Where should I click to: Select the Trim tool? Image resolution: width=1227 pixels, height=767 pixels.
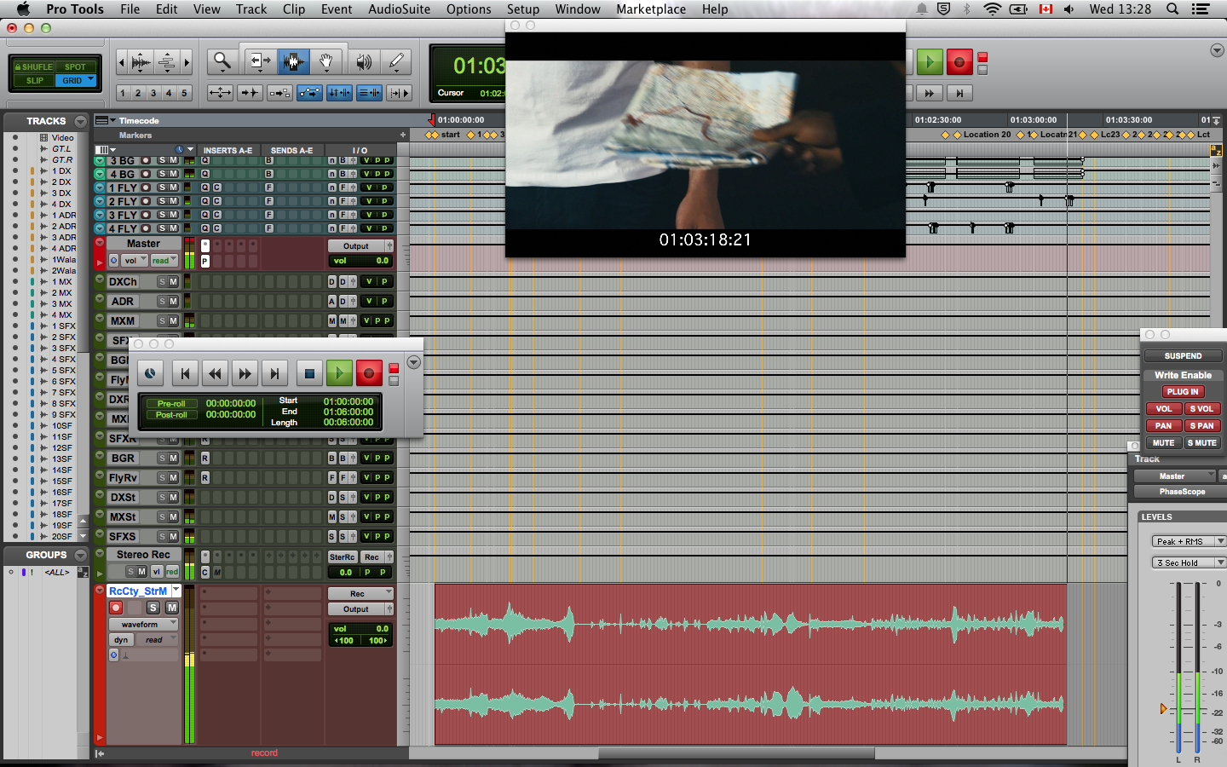[259, 61]
